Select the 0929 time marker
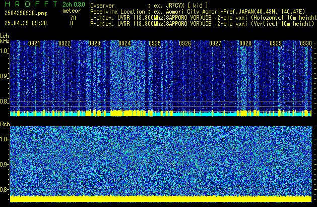This screenshot has width=317, height=207. (276, 43)
